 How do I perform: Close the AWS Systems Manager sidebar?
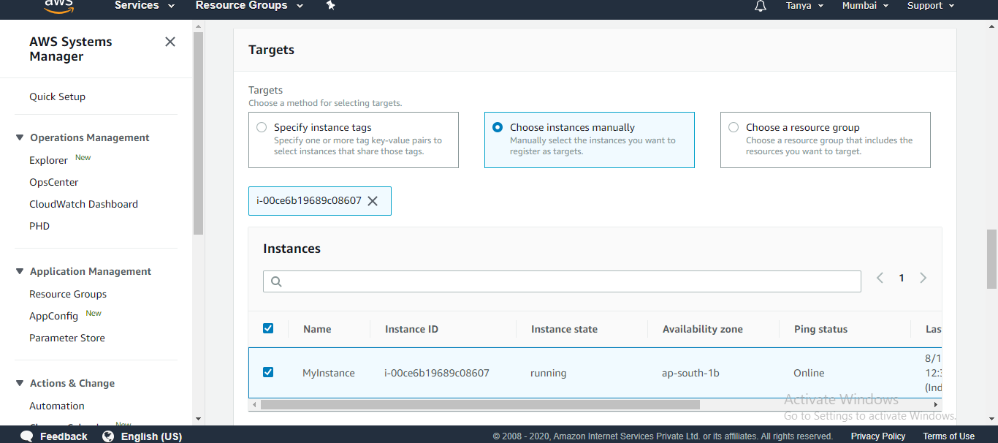pyautogui.click(x=170, y=42)
